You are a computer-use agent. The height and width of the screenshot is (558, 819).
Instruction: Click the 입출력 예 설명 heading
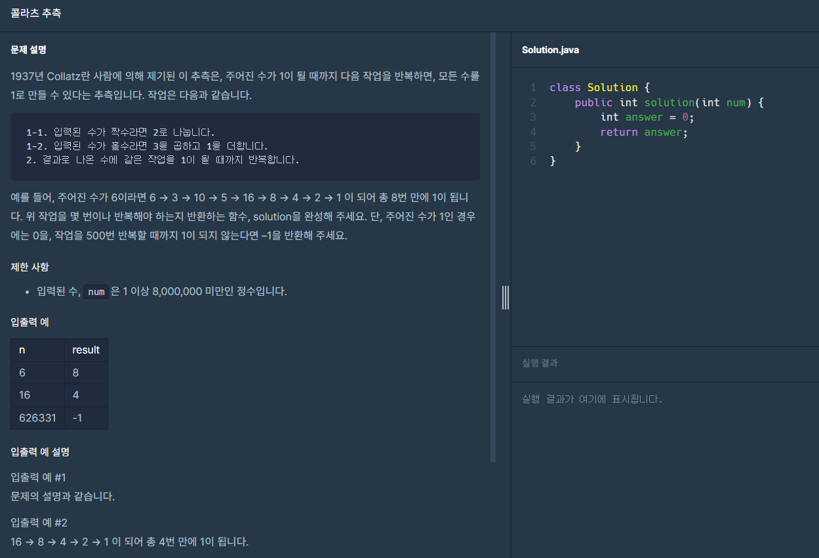[x=40, y=452]
